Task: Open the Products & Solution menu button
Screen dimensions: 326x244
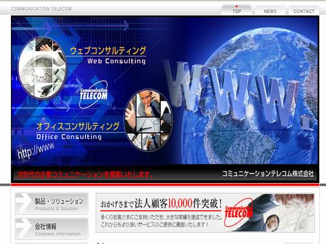Action: tap(52, 203)
